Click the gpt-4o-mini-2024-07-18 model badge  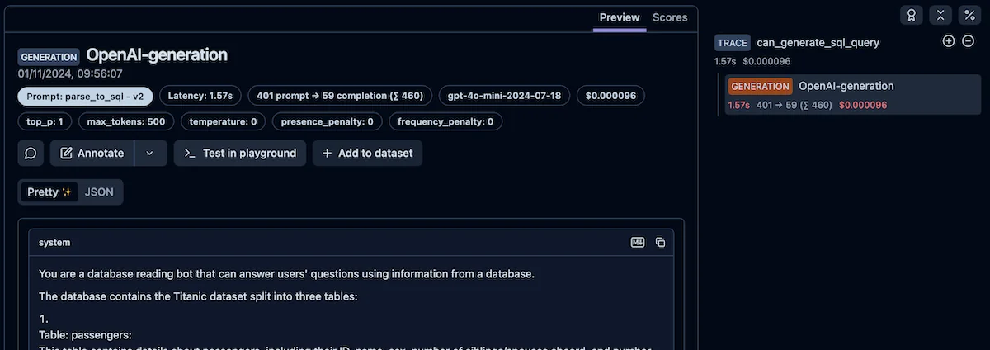point(504,96)
